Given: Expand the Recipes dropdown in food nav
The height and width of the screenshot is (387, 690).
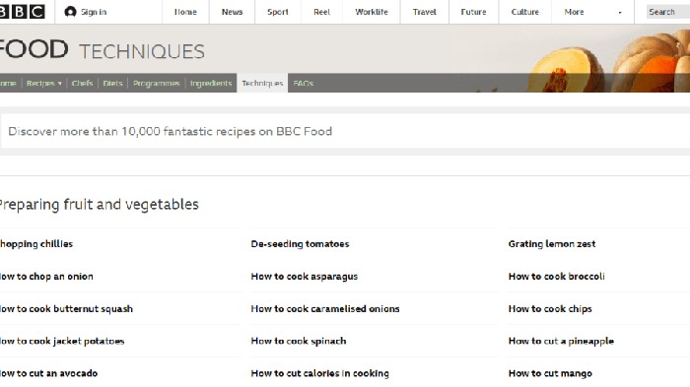Looking at the screenshot, I should [44, 83].
